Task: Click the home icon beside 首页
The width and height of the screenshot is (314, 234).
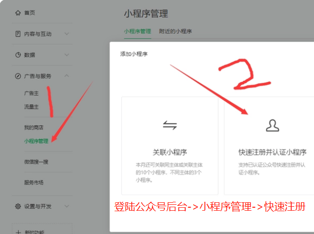Action: point(18,13)
